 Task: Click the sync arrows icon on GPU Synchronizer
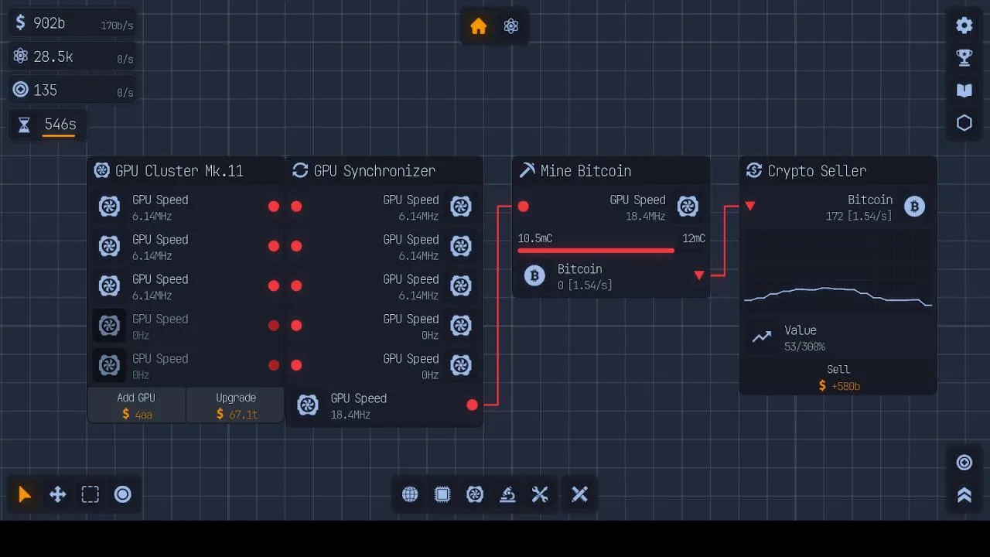click(x=300, y=171)
